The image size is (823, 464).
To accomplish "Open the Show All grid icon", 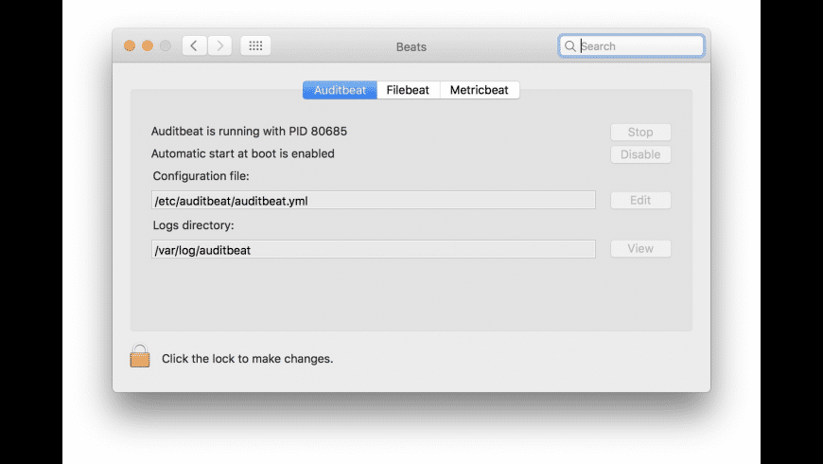I will click(255, 45).
